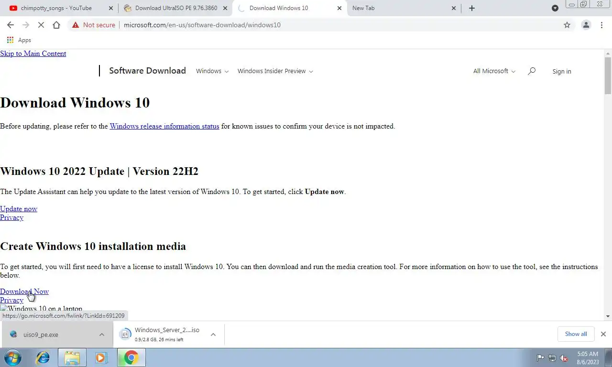
Task: Switch to the Download UltraISO PE tab
Action: [x=175, y=8]
